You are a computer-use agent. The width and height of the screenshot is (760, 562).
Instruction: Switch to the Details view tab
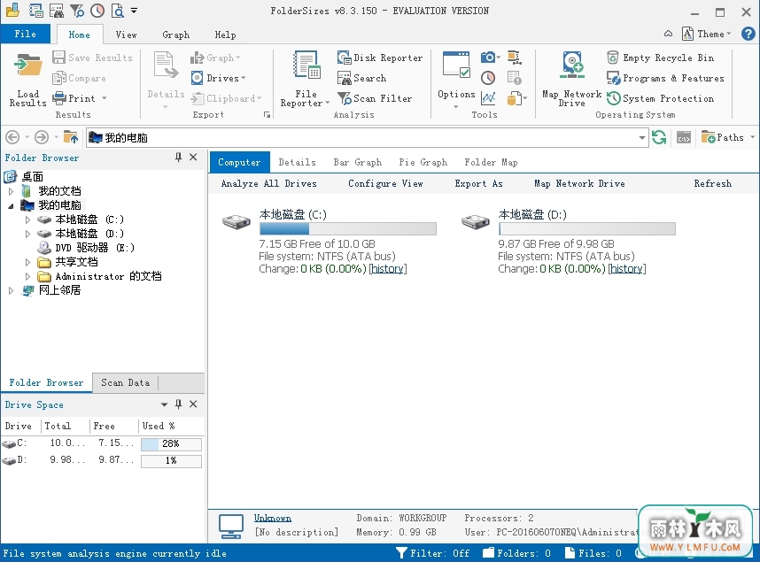coord(297,162)
